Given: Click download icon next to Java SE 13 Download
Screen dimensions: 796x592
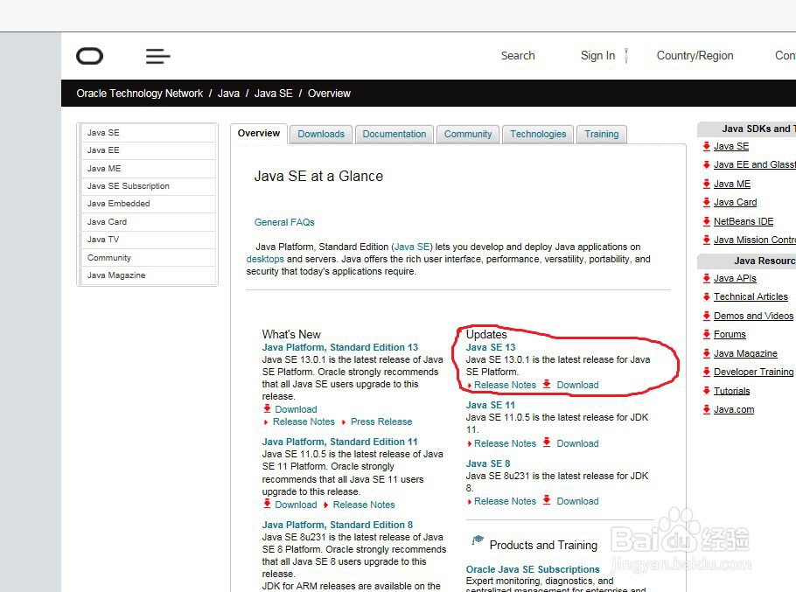Looking at the screenshot, I should pyautogui.click(x=546, y=384).
